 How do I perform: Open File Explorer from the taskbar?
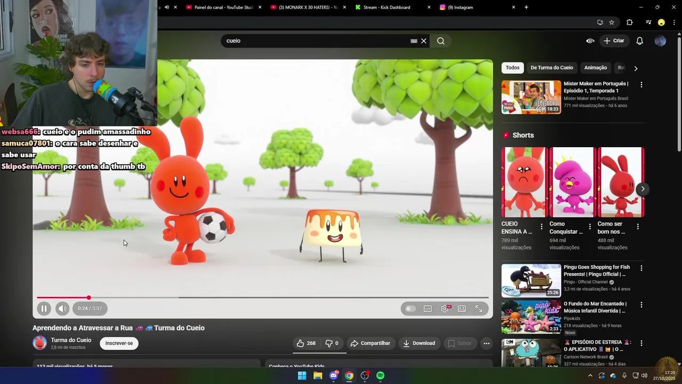coord(318,375)
